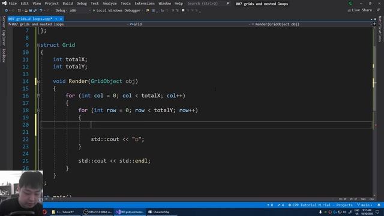Click the bookmark toolbar icon

tap(183, 11)
